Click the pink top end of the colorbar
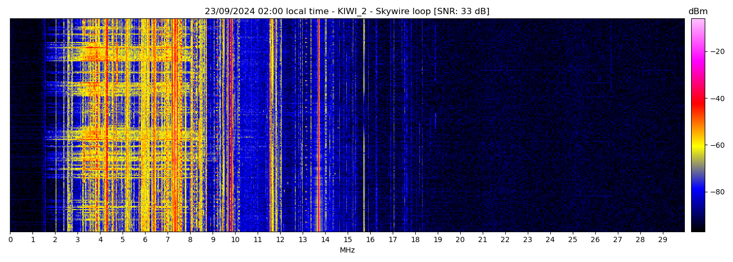733x262 pixels. [x=697, y=22]
